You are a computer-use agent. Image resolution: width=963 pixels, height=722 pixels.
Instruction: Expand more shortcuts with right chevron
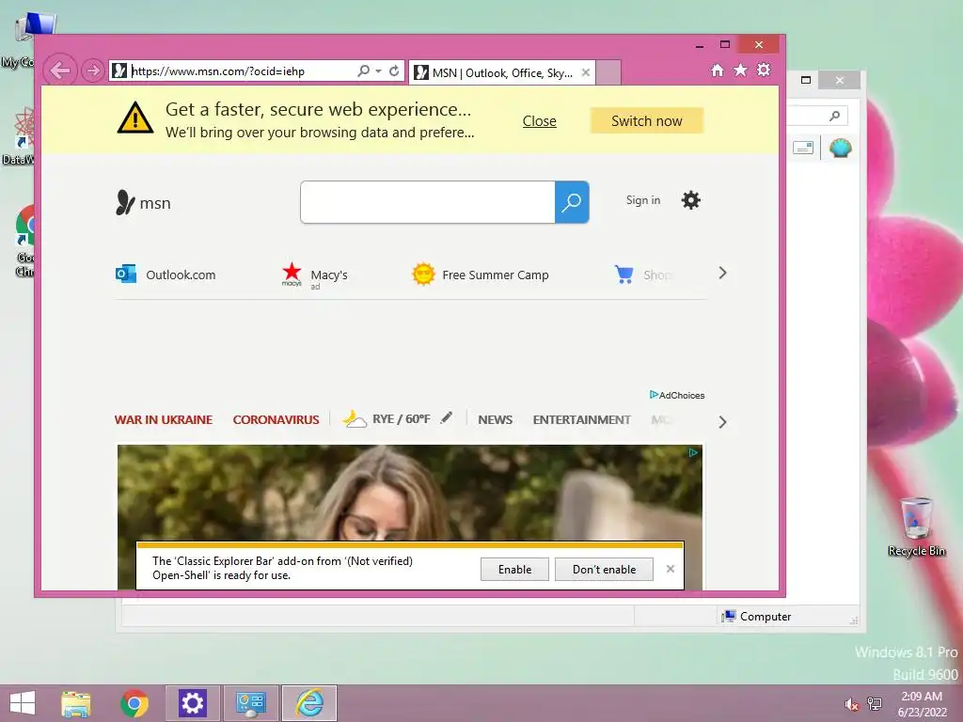tap(723, 274)
